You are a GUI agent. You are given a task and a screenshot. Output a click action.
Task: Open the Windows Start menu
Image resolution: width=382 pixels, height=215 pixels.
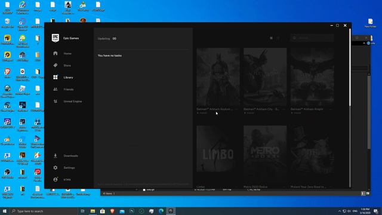point(5,211)
